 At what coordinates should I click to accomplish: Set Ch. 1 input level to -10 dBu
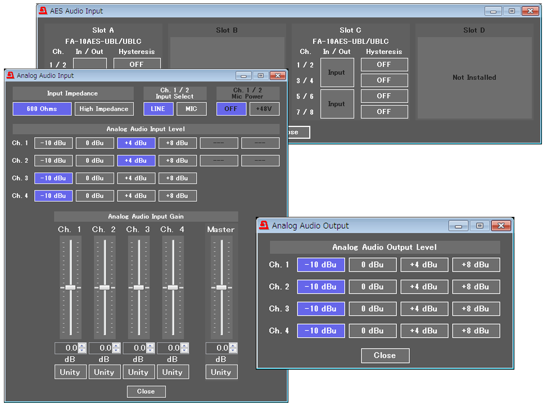[53, 143]
